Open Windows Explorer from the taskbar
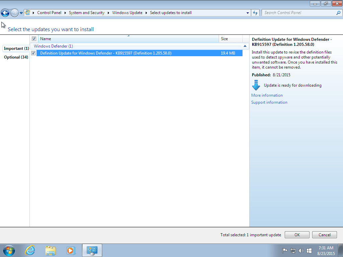Screen dimensions: 343x257 click(x=51, y=250)
